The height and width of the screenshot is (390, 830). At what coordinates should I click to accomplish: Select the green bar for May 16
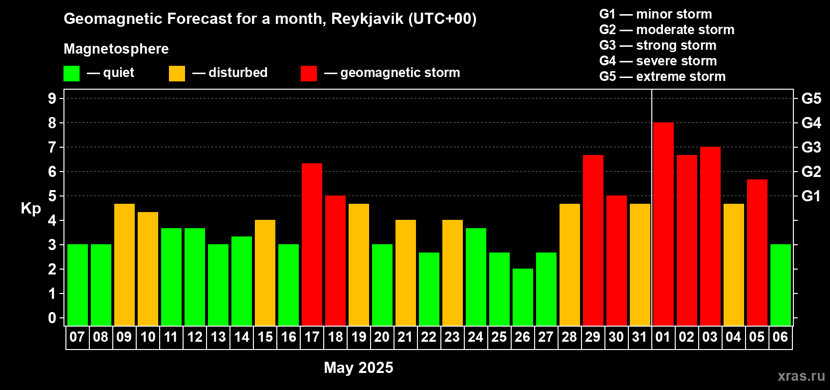click(289, 285)
